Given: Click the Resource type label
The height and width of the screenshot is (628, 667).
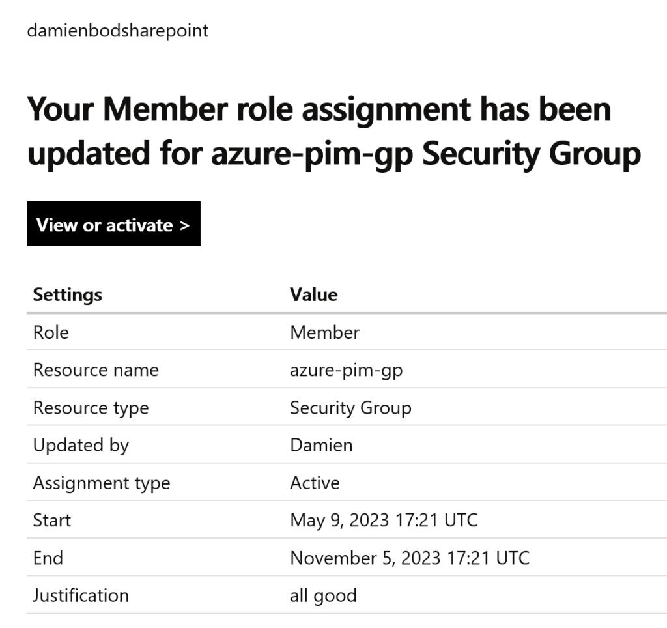Looking at the screenshot, I should [91, 408].
